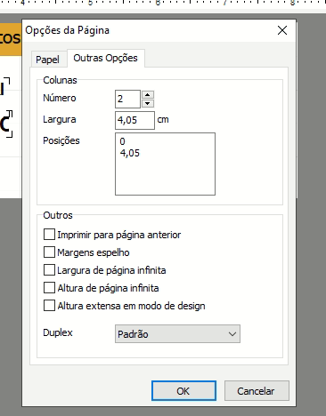Enable Largura de página infinita
326x416 pixels.
click(49, 270)
